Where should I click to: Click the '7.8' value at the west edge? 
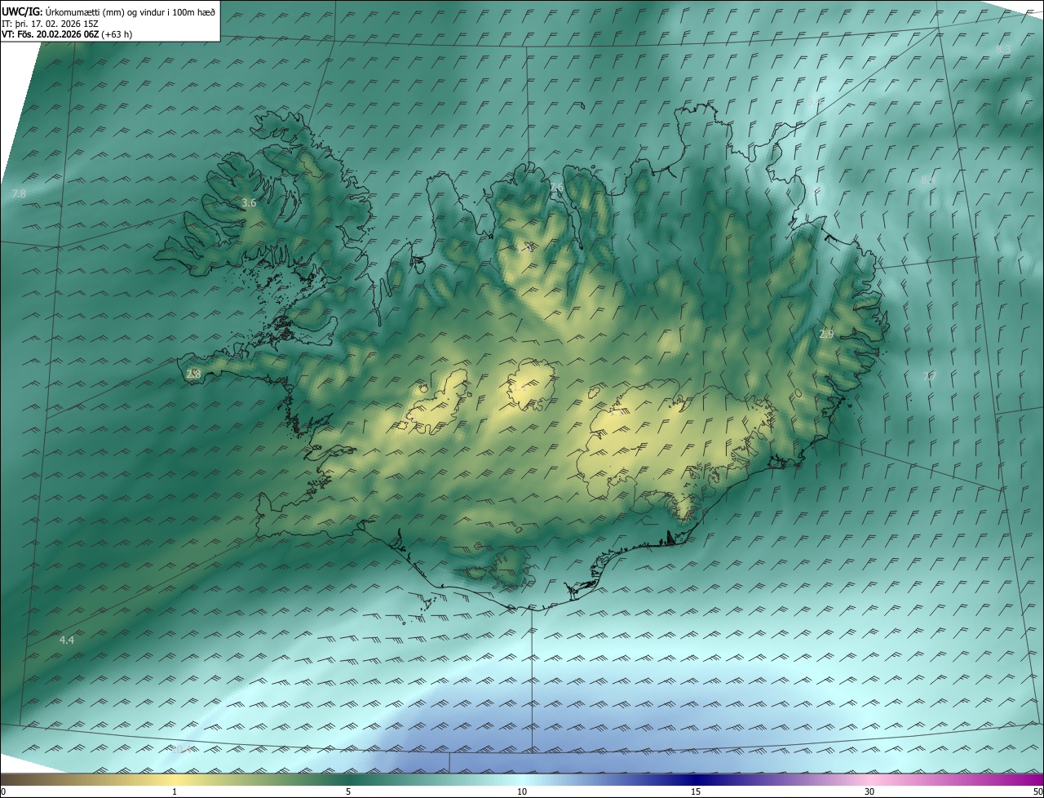20,193
